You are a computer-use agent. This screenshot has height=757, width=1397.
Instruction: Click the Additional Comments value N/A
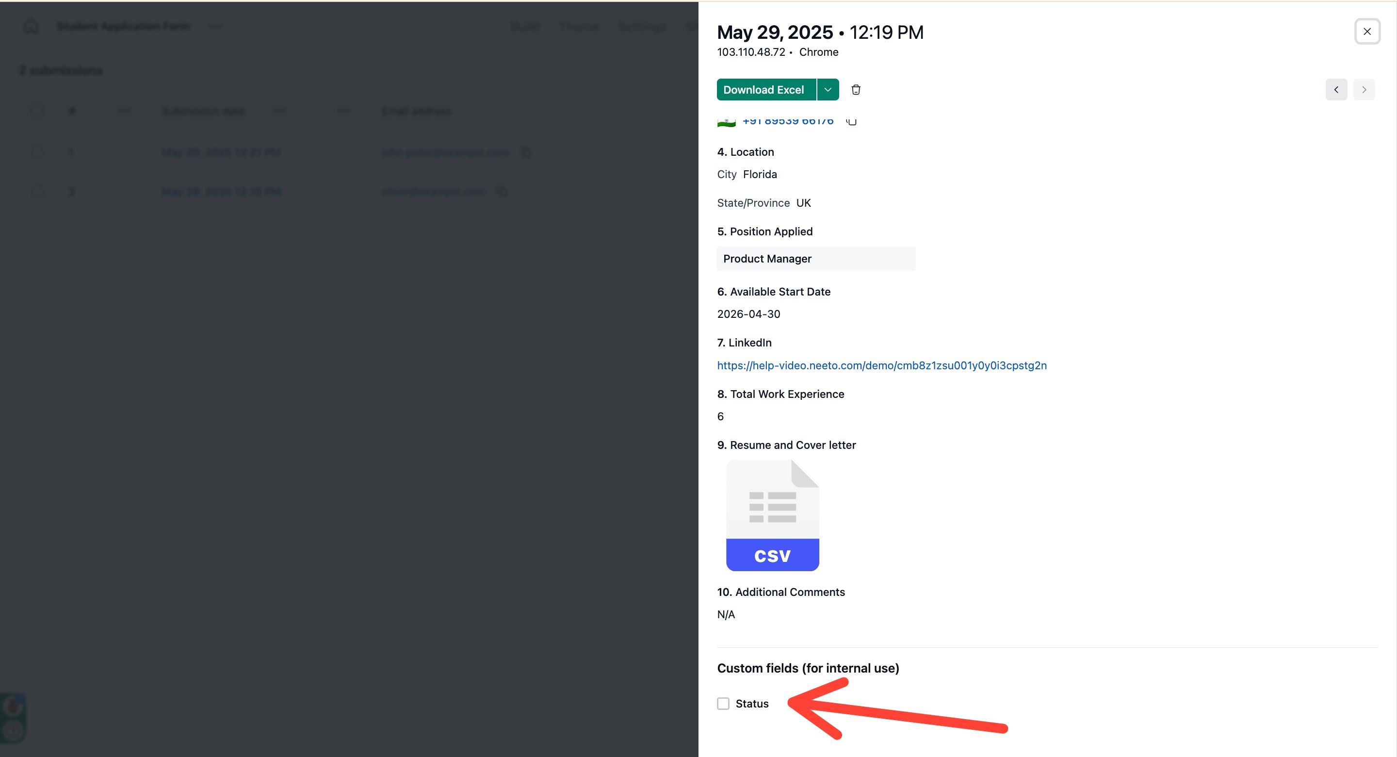tap(726, 614)
